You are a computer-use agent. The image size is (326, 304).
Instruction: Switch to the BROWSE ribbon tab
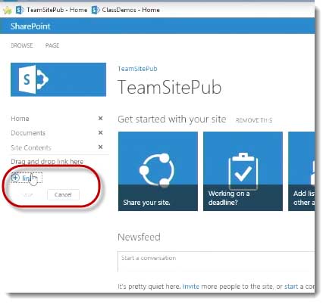(x=22, y=45)
